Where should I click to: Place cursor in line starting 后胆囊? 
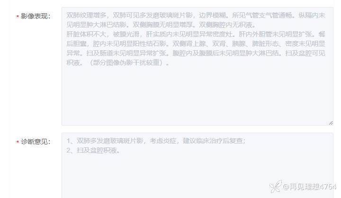196,44
